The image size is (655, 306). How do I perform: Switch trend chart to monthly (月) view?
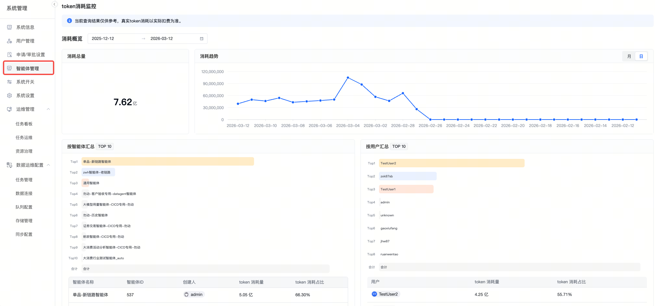click(x=629, y=56)
